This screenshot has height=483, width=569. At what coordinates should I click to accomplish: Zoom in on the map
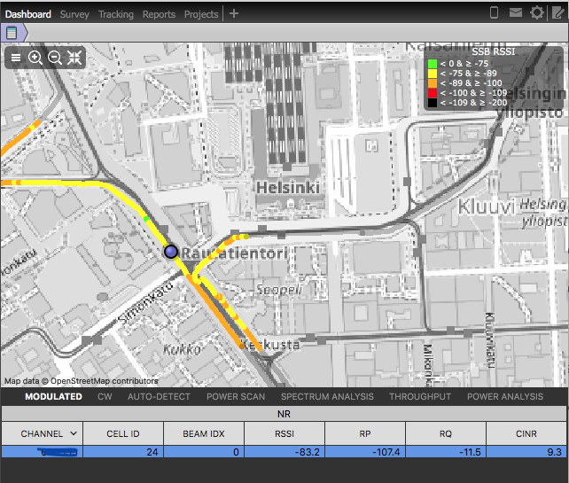coord(35,58)
